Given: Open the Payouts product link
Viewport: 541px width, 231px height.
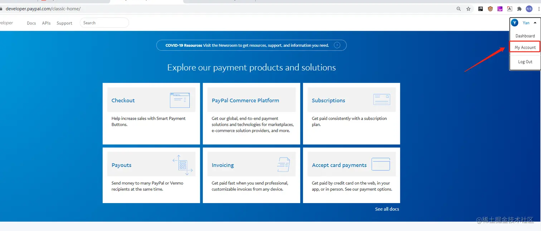Looking at the screenshot, I should coord(121,165).
